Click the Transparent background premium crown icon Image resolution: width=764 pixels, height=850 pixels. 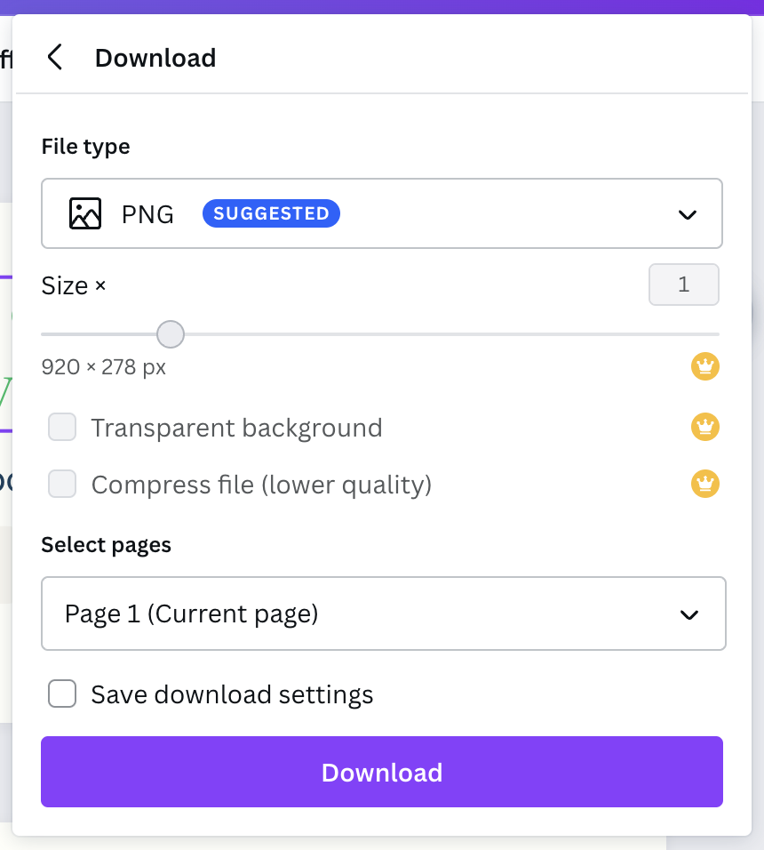pyautogui.click(x=704, y=428)
